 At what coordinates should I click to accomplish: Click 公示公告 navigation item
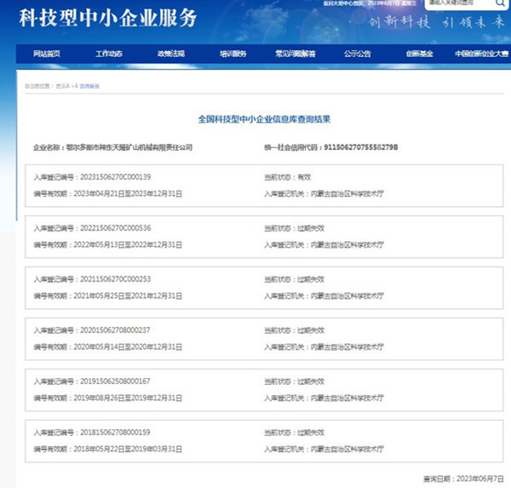click(357, 54)
